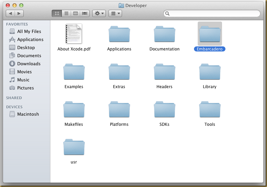Click the Back navigation arrow

tap(10, 13)
